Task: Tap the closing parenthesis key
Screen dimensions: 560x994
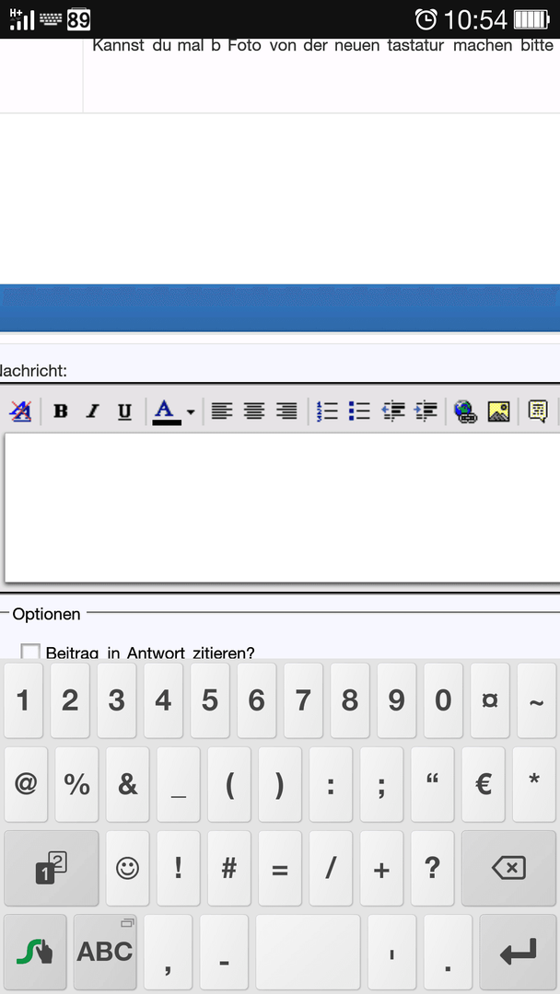Action: [x=280, y=784]
